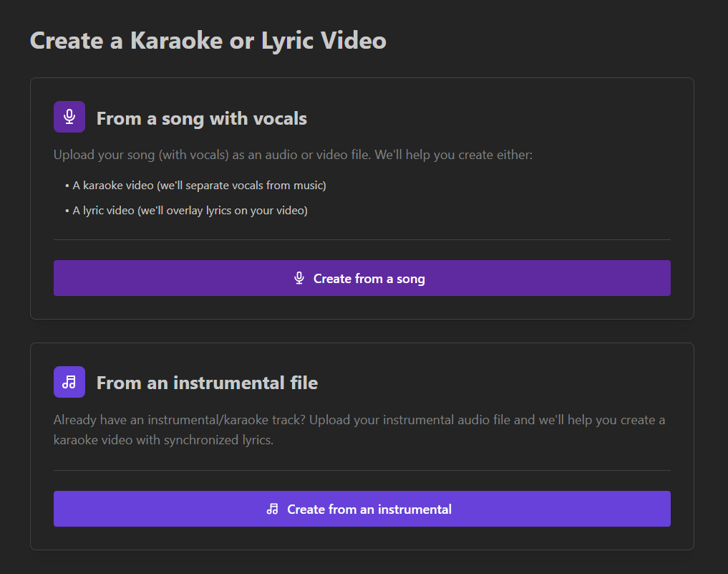Click the music note icon tile

(x=69, y=382)
